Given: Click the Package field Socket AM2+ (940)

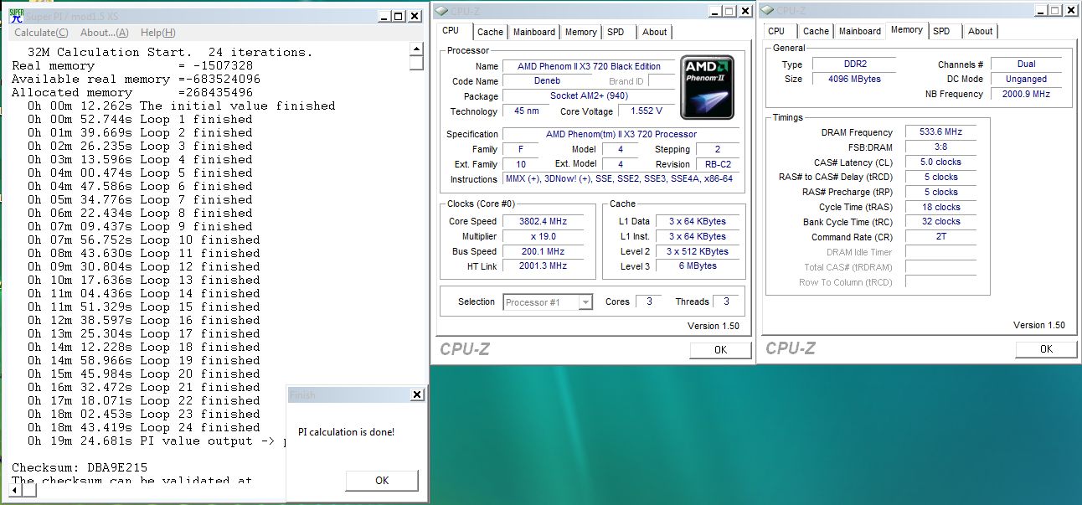Looking at the screenshot, I should (x=589, y=96).
